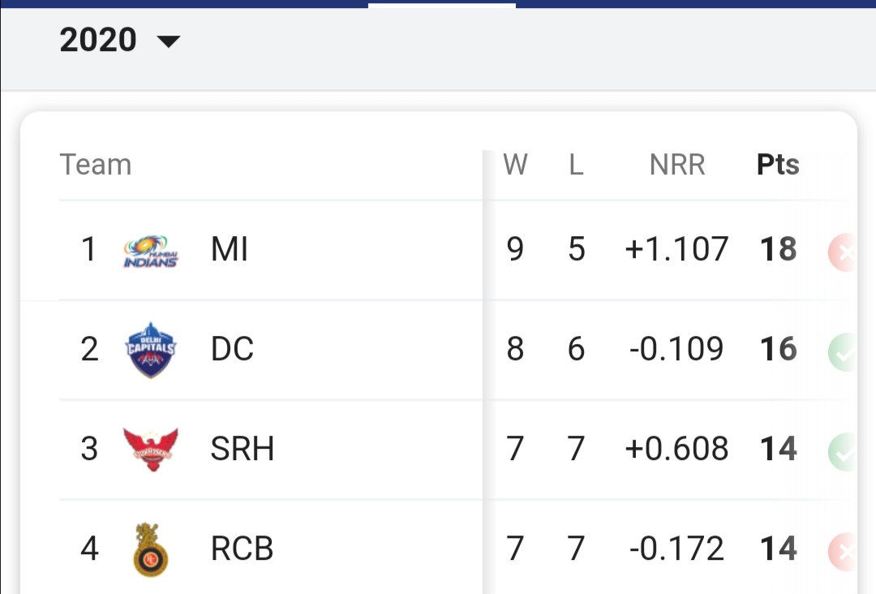Viewport: 876px width, 594px height.
Task: Sort by the Pts column header
Action: pos(778,165)
